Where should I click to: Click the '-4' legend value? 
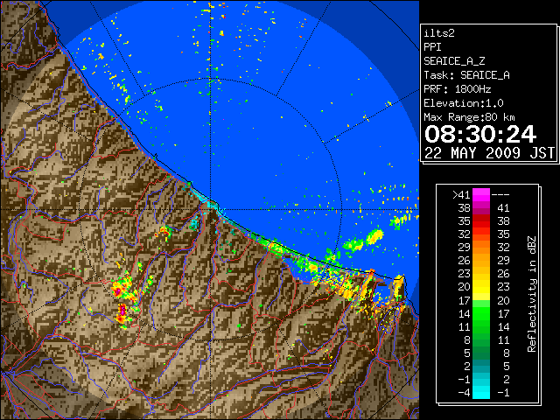pos(464,393)
